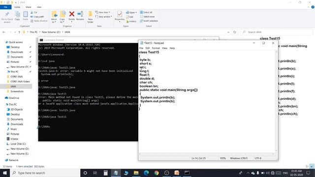Click Edit in the ribbon Open group
This screenshot has height=177, width=315.
[x=130, y=17]
